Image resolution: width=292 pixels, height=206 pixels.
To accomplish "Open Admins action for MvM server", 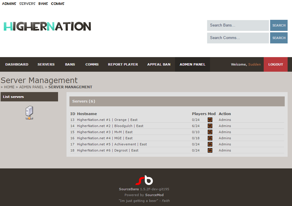I will click(225, 132).
